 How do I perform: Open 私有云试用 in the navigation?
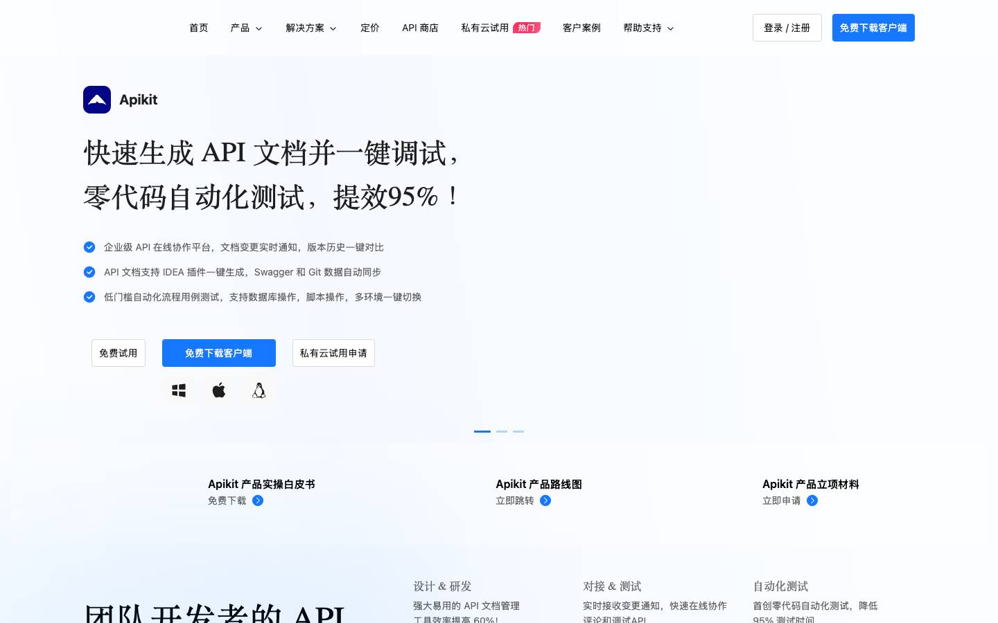pyautogui.click(x=485, y=28)
